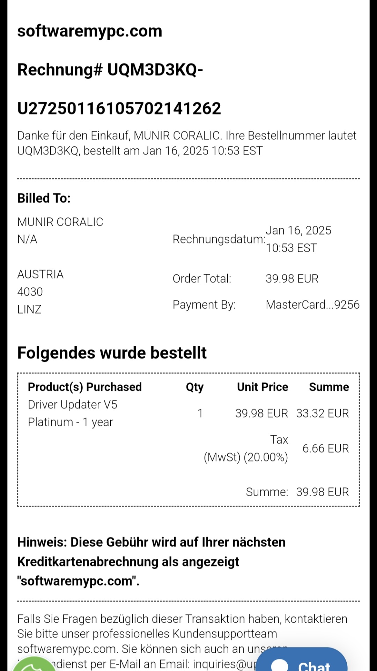377x671 pixels.
Task: Tap the city name LINZ
Action: coord(29,309)
